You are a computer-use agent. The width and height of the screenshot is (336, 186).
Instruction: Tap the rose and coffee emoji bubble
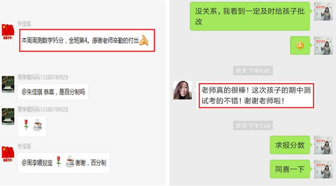(32, 126)
